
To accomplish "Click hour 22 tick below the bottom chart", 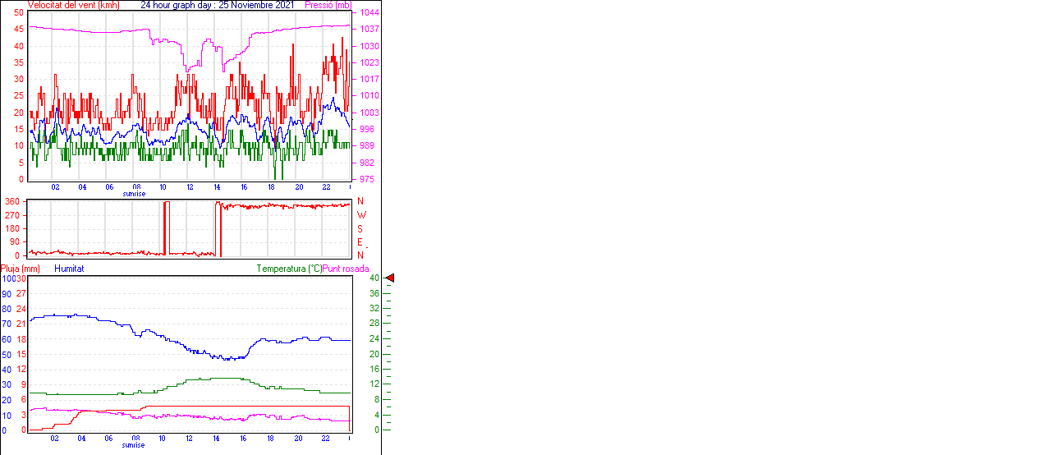I will [x=326, y=438].
